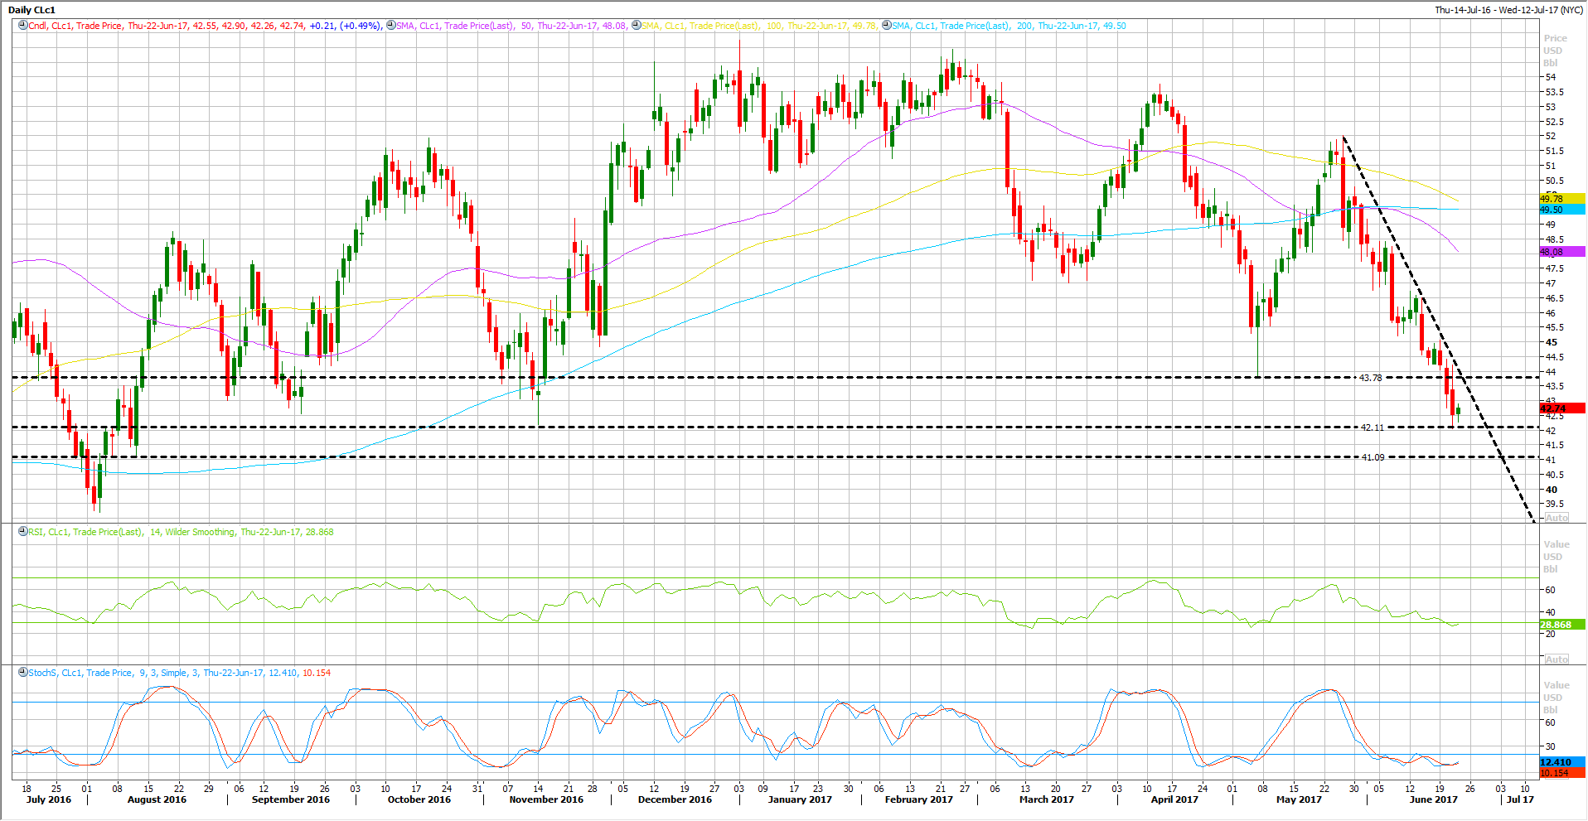Click the purple 48.08 price tag
This screenshot has height=821, width=1588.
coord(1561,252)
